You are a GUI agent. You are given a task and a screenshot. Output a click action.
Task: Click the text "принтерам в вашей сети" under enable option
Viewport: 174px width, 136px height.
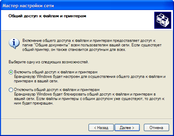point(36,81)
